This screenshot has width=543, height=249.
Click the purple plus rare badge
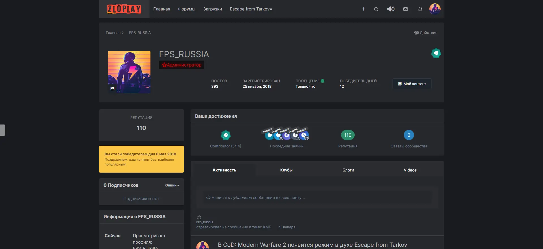[287, 136]
